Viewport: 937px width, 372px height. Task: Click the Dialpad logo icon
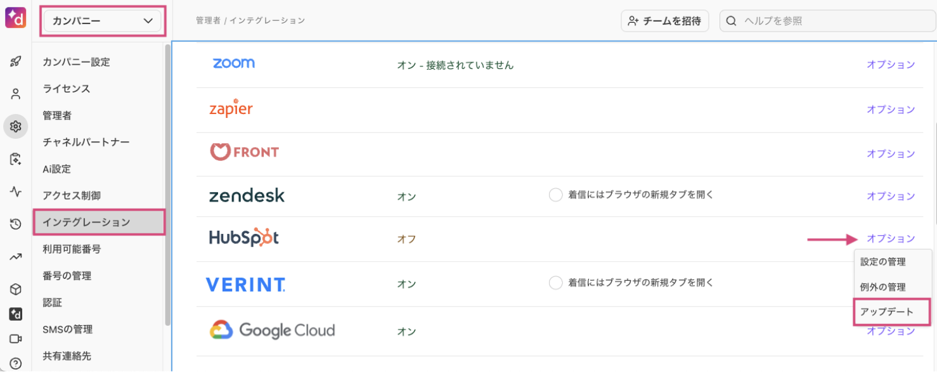coord(15,18)
